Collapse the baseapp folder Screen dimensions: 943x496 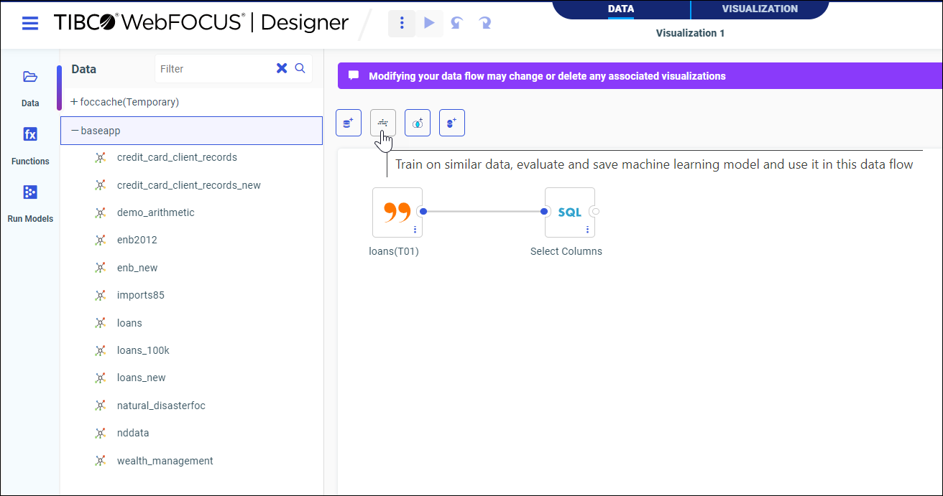click(75, 131)
